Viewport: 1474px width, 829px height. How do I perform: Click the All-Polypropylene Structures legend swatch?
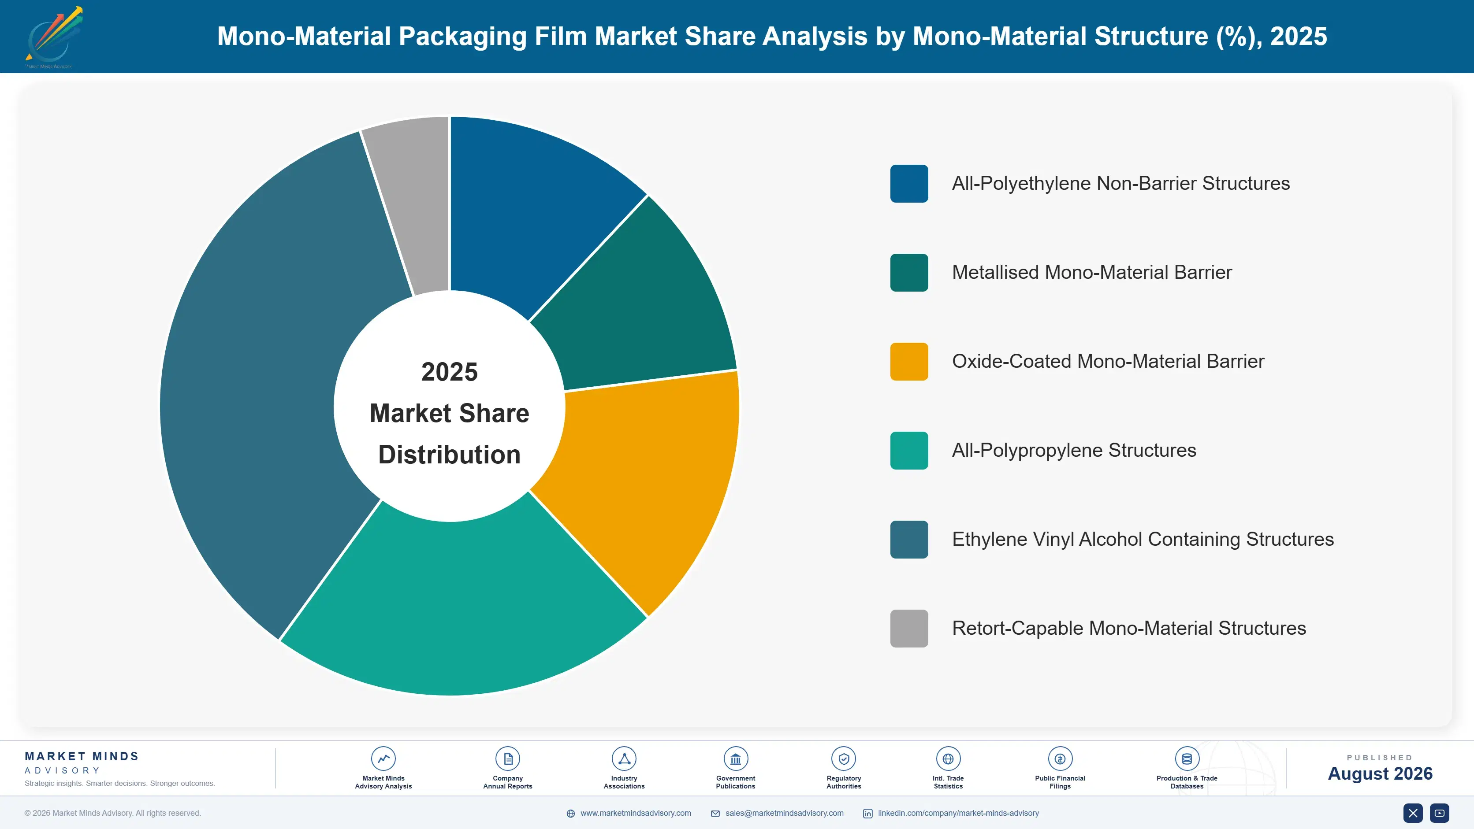(908, 451)
